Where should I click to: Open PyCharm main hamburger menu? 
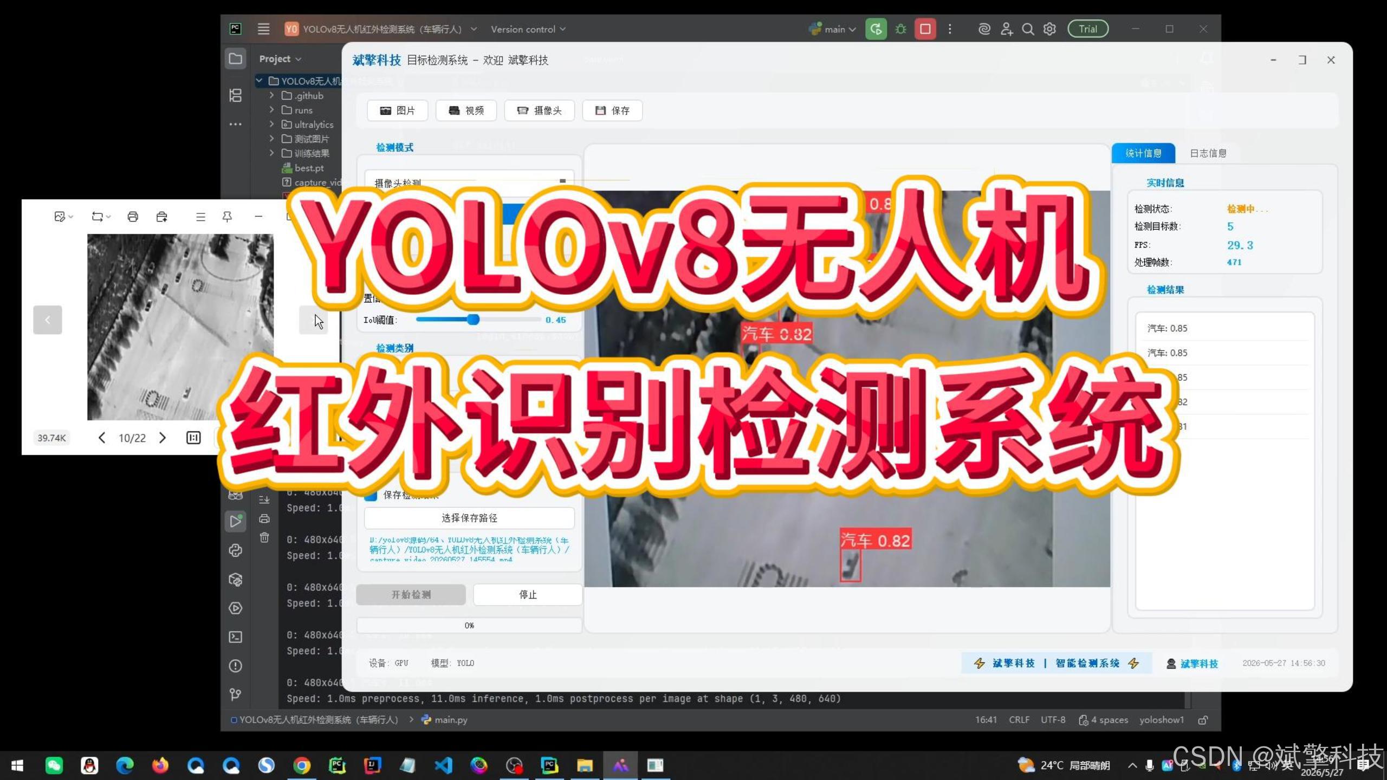pos(263,29)
